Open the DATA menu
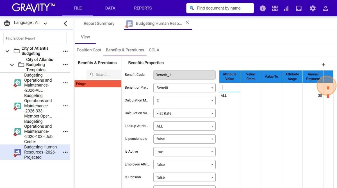This screenshot has width=337, height=188. [110, 8]
